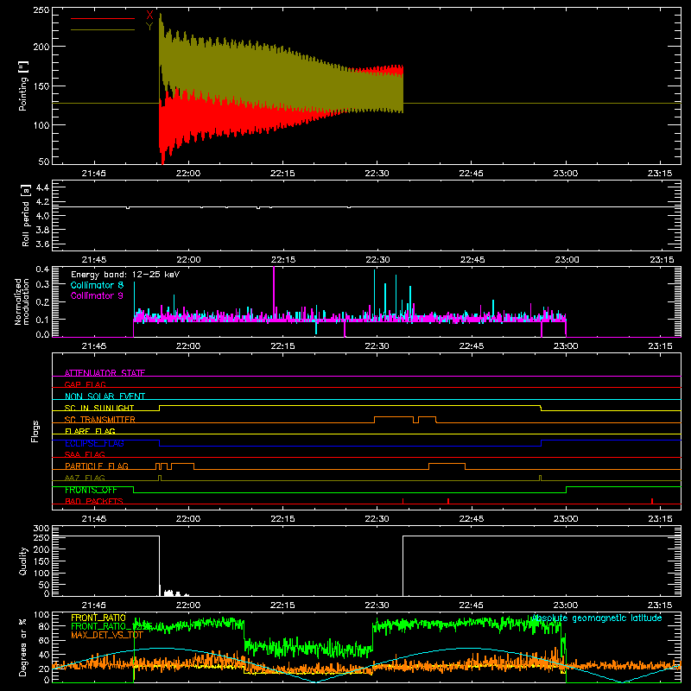Select the 'Energy band: 12-25 keV' annotation
Viewport: 691px width, 691px height.
125,275
